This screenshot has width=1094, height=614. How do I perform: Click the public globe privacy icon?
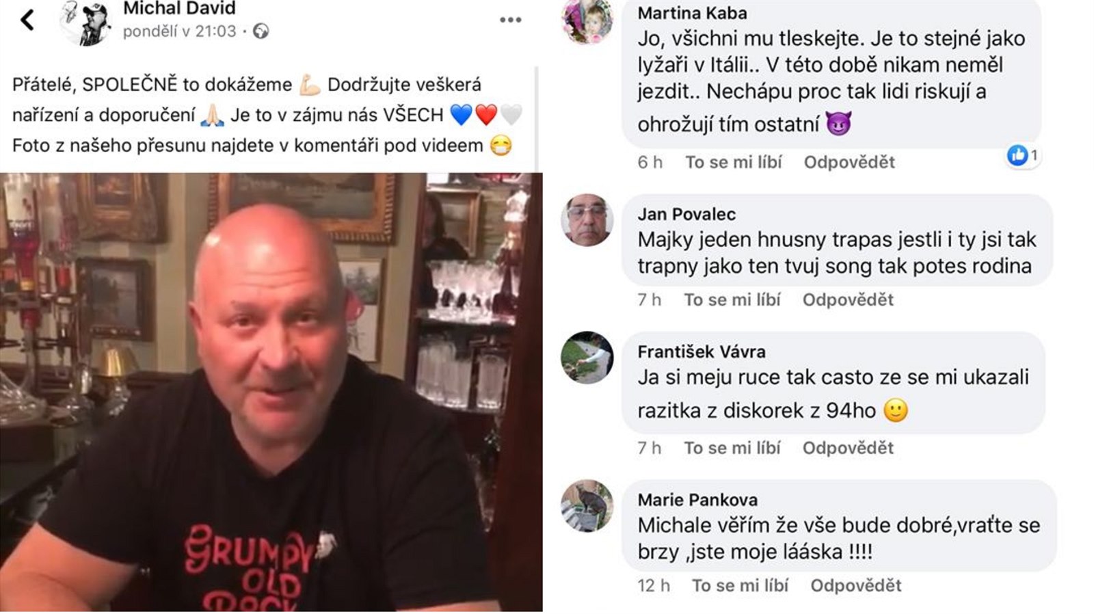point(261,31)
